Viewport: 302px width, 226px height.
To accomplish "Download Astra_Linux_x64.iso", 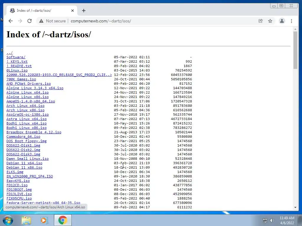I will (26, 119).
